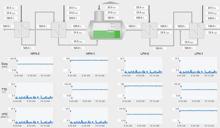Click 31.5 kg/s flow from deaerator to HPH-1
Viewport: 220px width, 128px height.
tap(78, 32)
